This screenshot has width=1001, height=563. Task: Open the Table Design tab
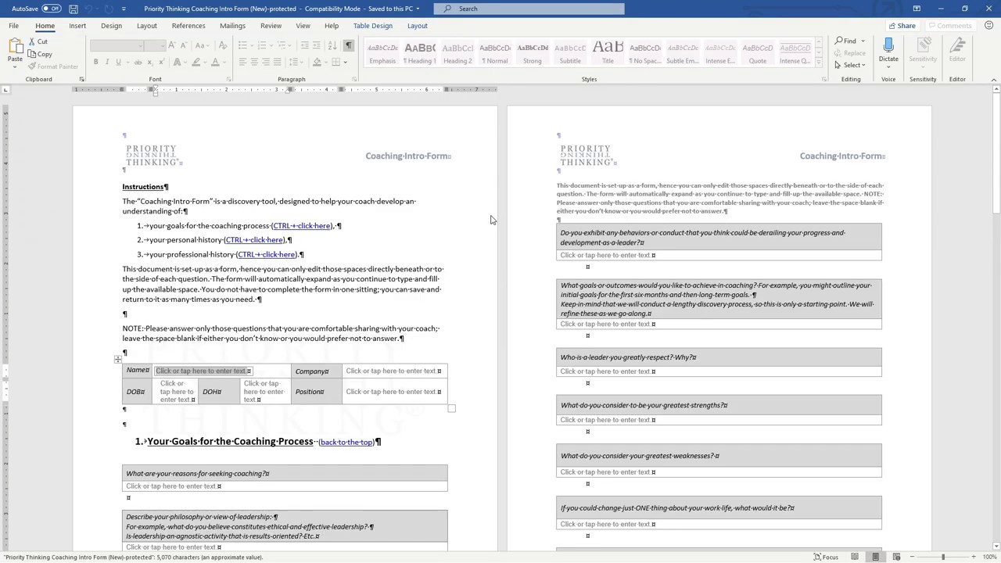tap(373, 26)
